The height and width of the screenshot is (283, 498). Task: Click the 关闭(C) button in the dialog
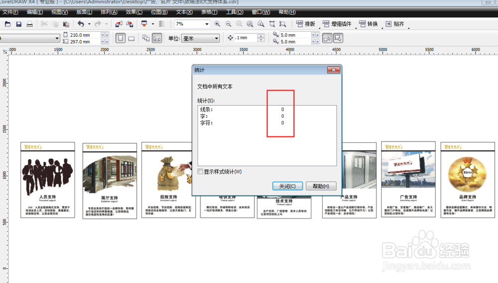point(287,186)
